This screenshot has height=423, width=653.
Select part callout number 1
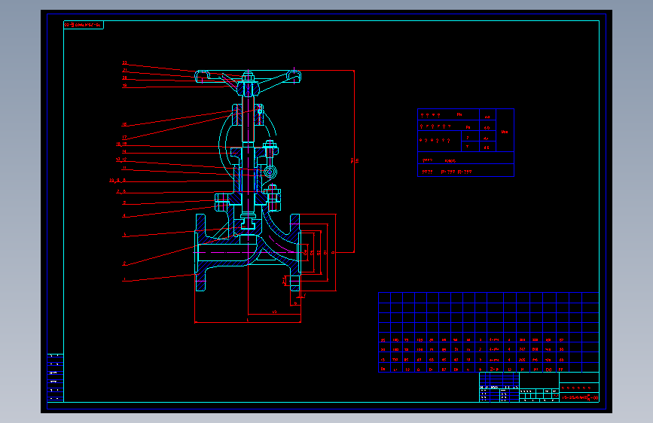124,279
